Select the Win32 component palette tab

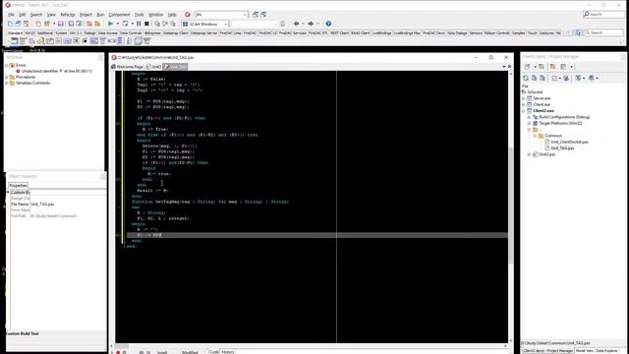point(29,32)
